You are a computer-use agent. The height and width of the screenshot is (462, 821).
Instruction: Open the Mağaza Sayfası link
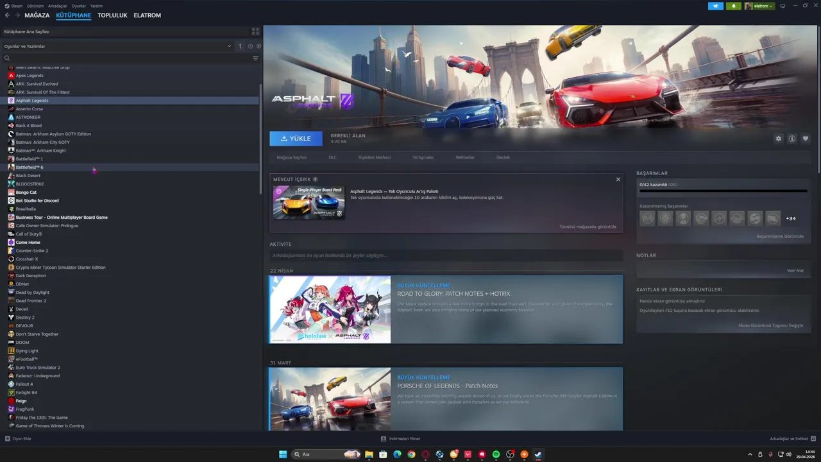coord(292,157)
